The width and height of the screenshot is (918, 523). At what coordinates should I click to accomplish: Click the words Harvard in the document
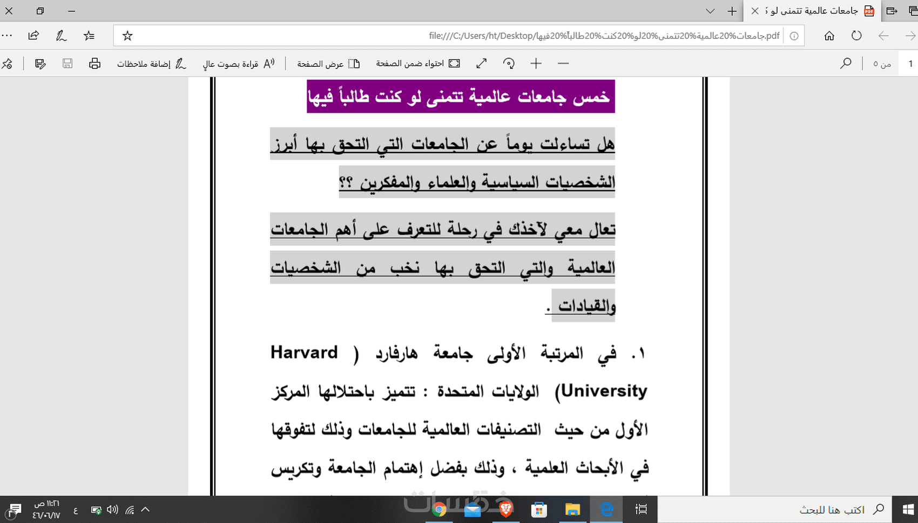pyautogui.click(x=304, y=353)
